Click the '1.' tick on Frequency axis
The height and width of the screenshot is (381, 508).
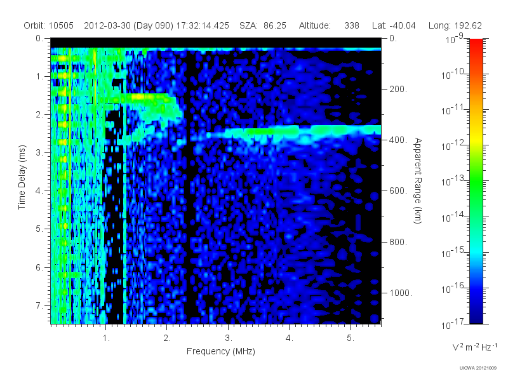tap(106, 338)
